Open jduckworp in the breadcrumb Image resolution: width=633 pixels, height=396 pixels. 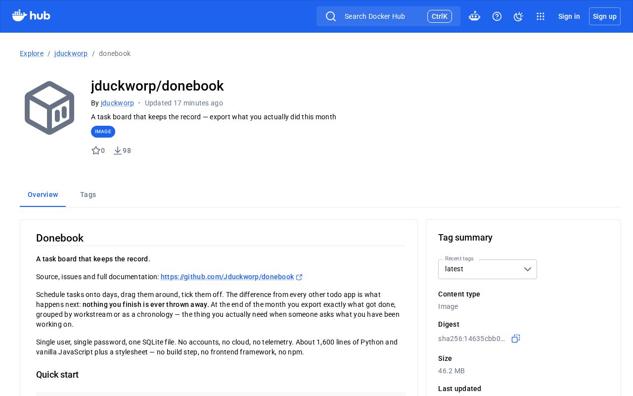pyautogui.click(x=71, y=53)
